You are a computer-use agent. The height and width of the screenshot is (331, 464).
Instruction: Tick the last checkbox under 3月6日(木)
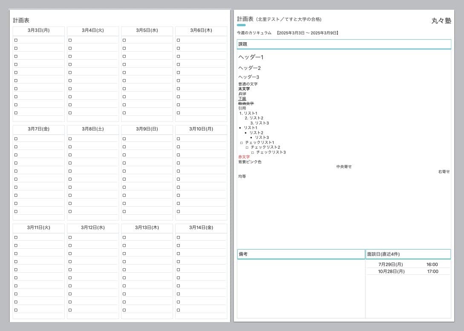pyautogui.click(x=178, y=113)
